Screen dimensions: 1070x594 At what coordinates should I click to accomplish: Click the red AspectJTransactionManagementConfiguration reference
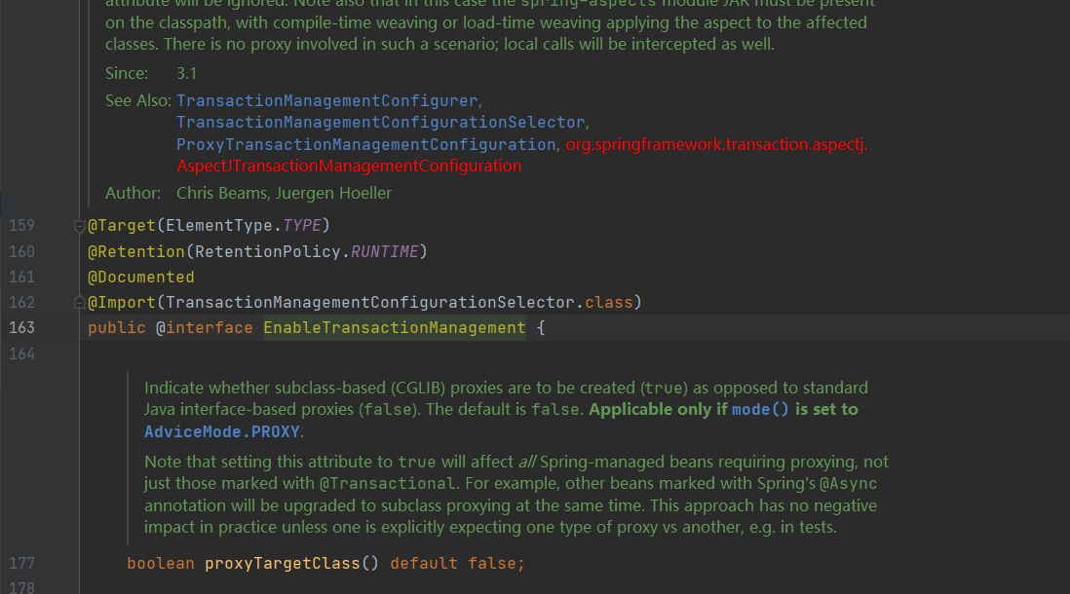coord(349,166)
